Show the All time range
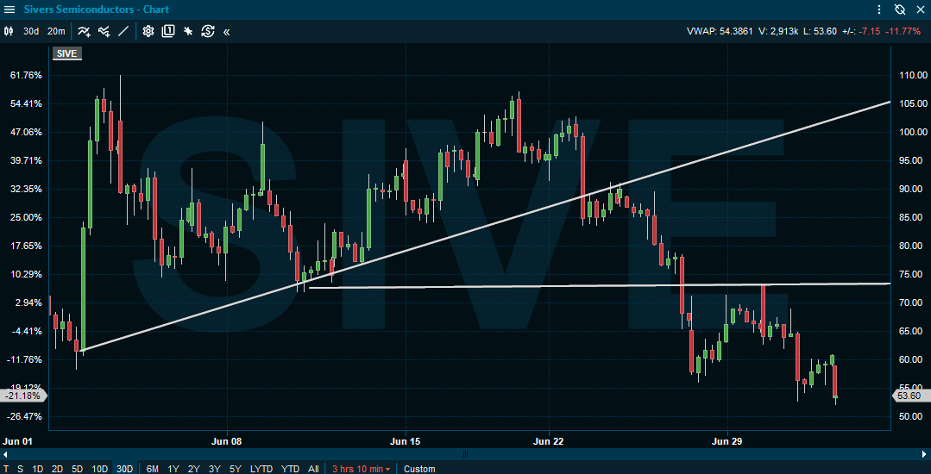 click(x=313, y=469)
